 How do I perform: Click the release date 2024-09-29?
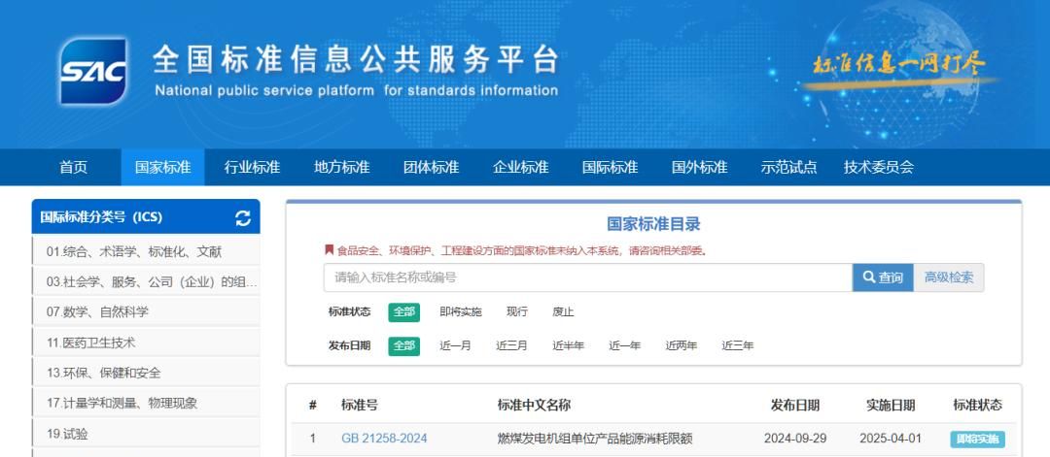point(795,439)
